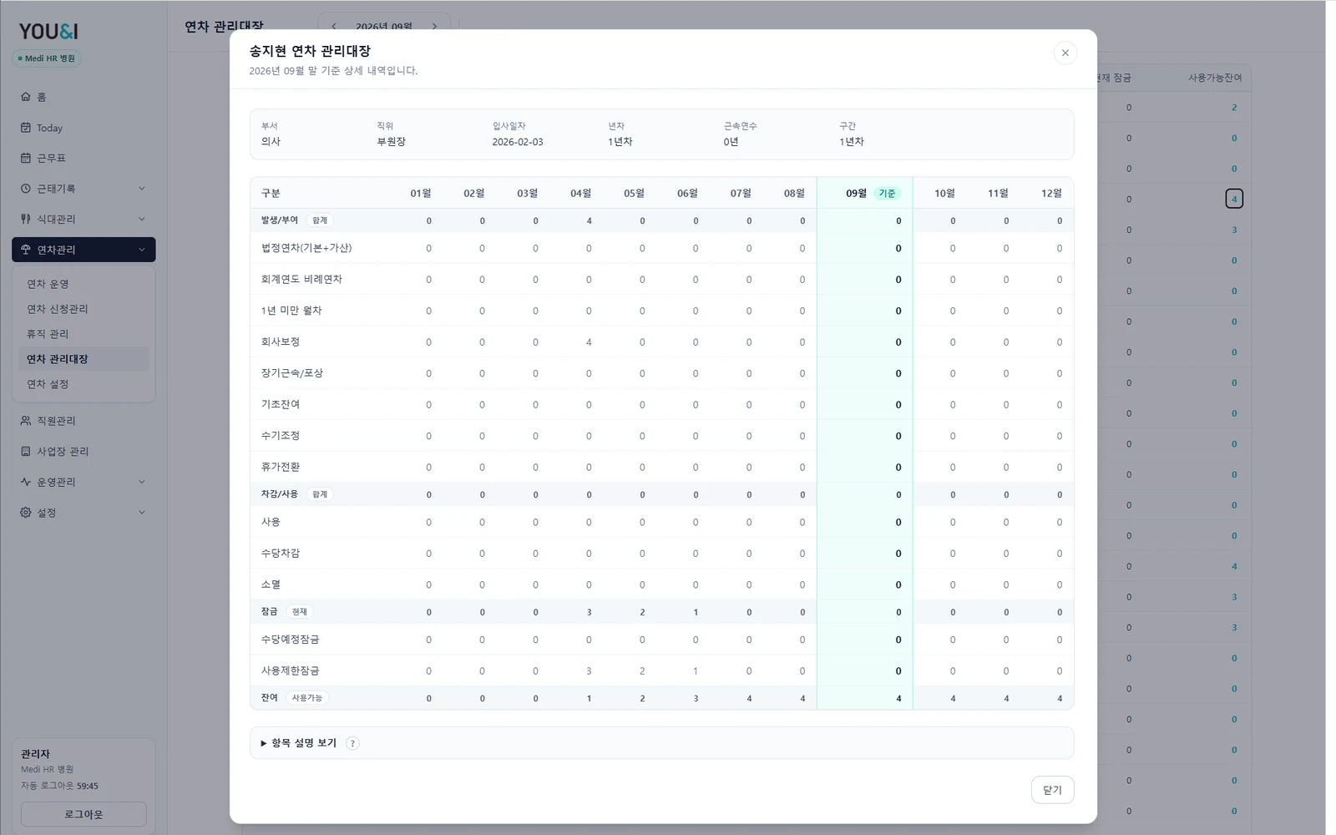
Task: Click the 사업장 관리 building icon
Action: (x=26, y=451)
